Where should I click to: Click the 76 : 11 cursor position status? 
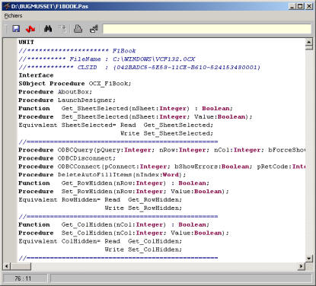tap(23, 278)
